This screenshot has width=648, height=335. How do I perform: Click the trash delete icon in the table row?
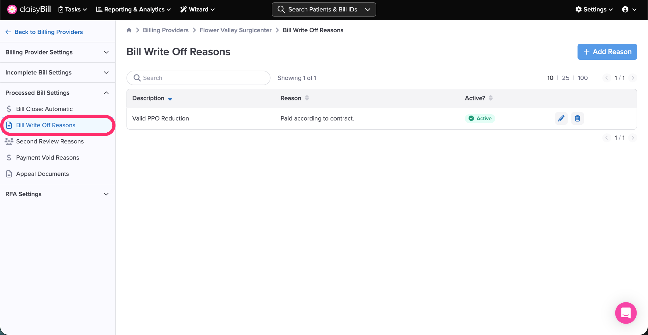(x=577, y=118)
